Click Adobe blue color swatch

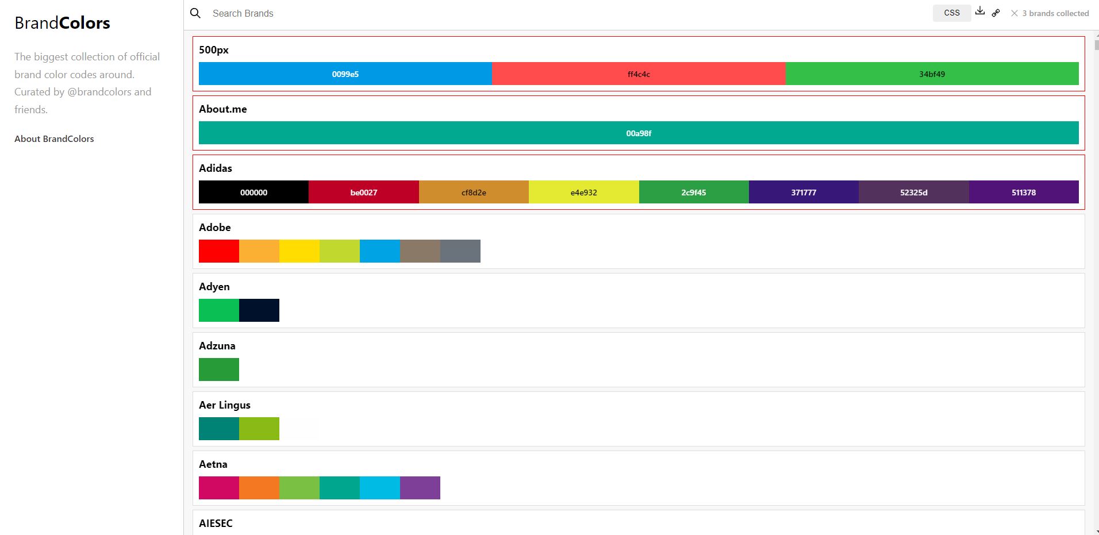point(380,251)
